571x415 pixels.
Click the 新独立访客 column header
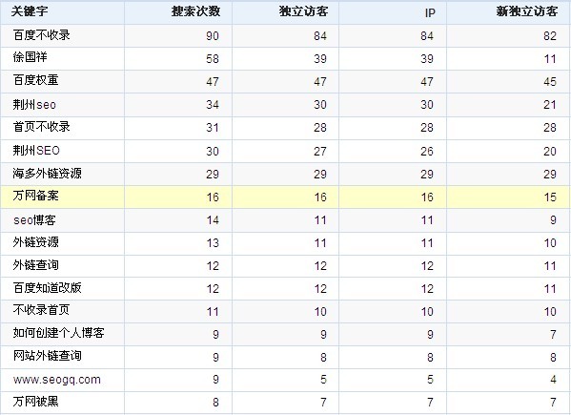[x=526, y=11]
